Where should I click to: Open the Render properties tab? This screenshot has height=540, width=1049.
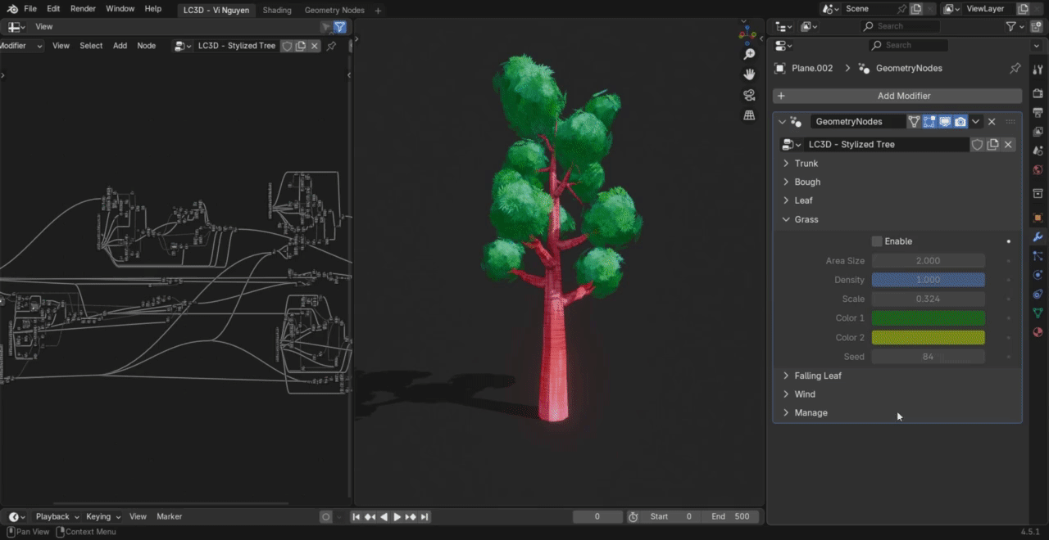point(1038,93)
